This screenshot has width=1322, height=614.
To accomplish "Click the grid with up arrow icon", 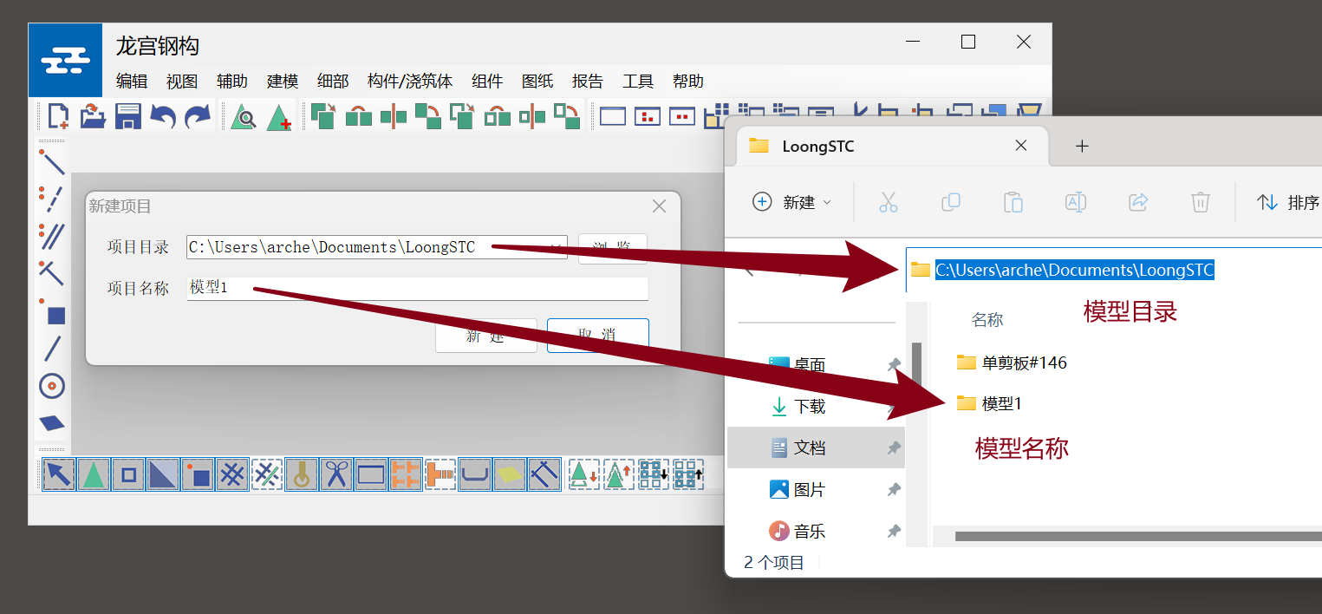I will 687,474.
